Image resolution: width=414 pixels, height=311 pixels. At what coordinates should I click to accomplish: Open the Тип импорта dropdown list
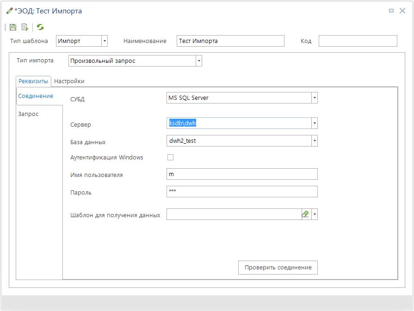(199, 61)
